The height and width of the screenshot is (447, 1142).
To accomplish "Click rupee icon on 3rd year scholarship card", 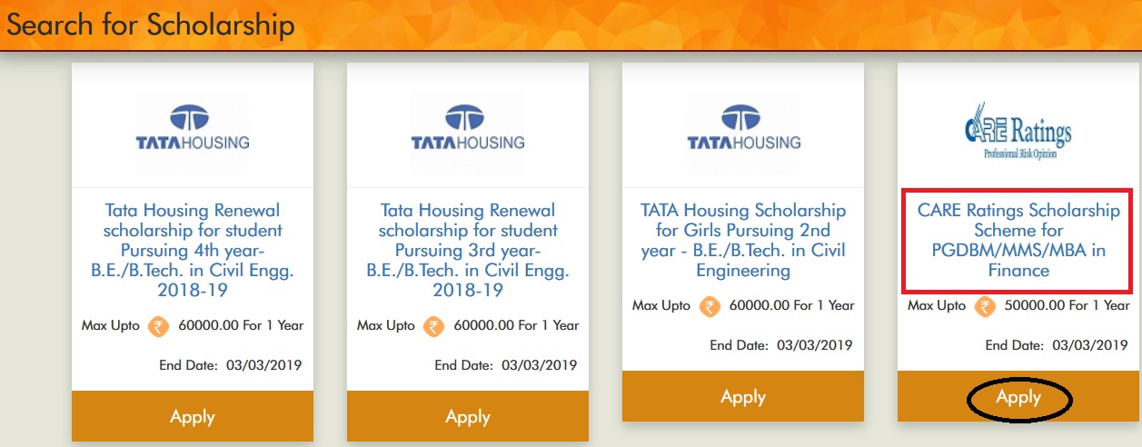I will point(435,325).
